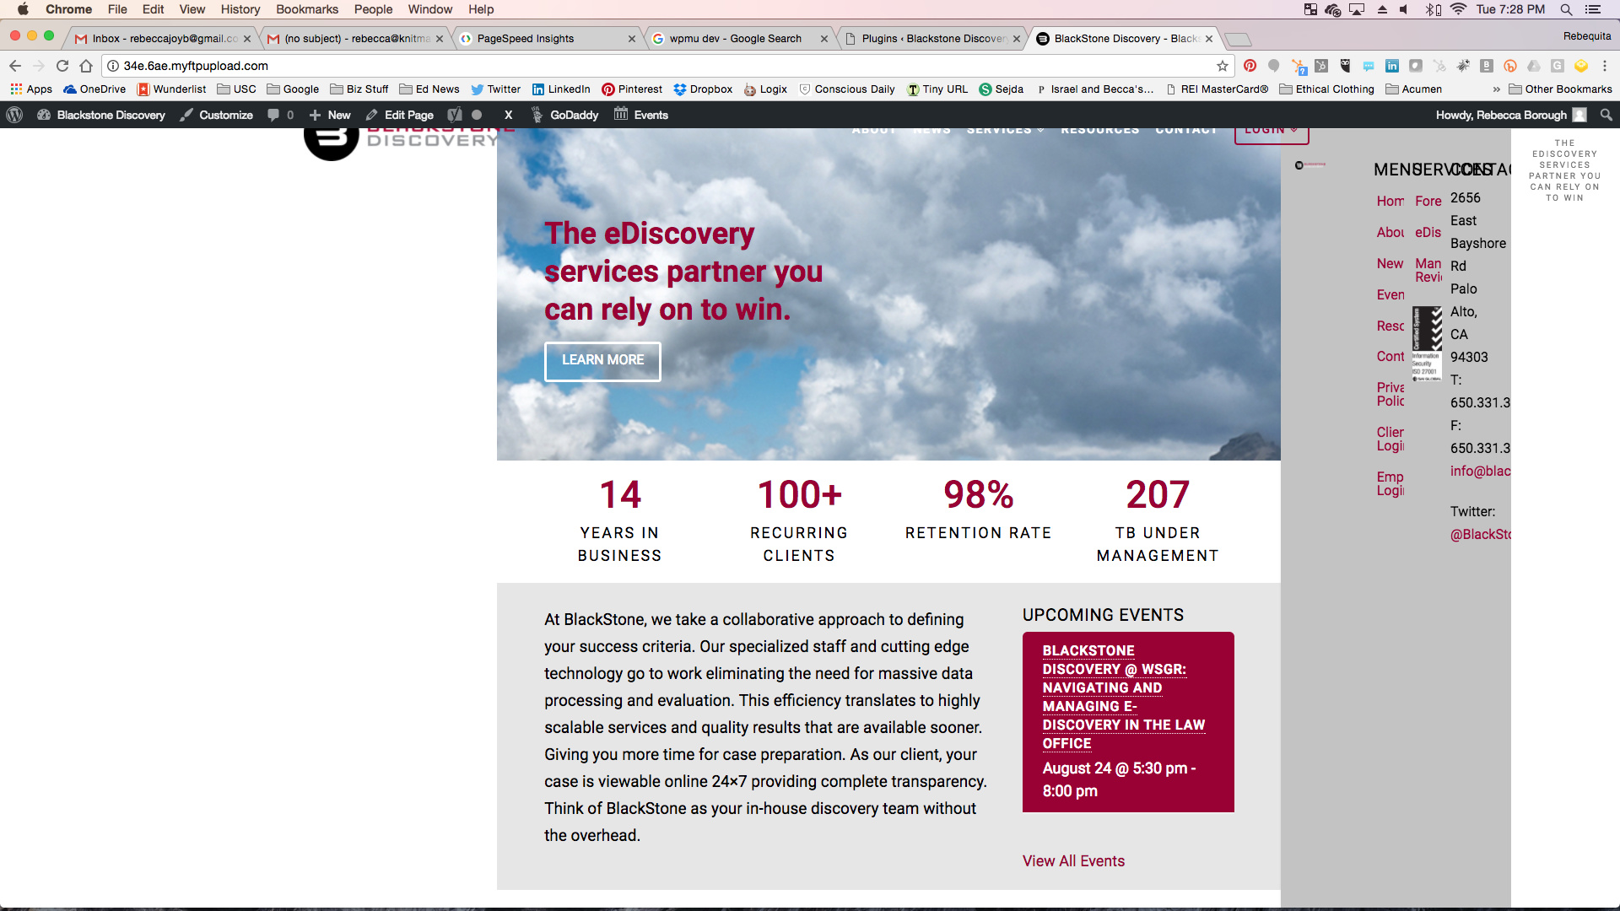Open the Chrome three-dot menu

pos(1605,66)
